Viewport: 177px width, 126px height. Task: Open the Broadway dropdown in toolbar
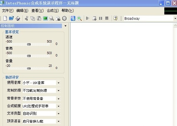pyautogui.click(x=175, y=18)
